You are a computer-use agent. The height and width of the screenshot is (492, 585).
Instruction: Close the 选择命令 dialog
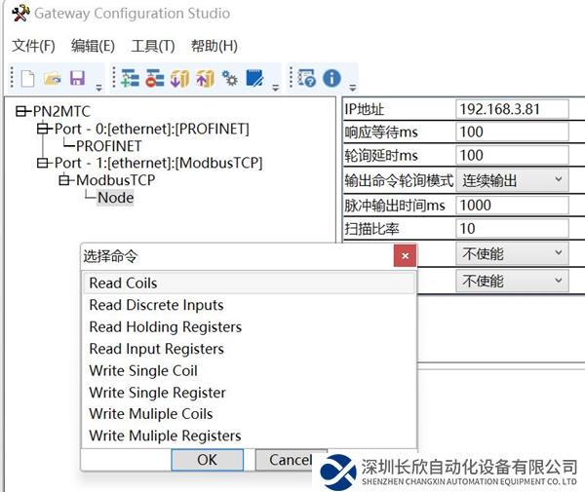pyautogui.click(x=406, y=256)
